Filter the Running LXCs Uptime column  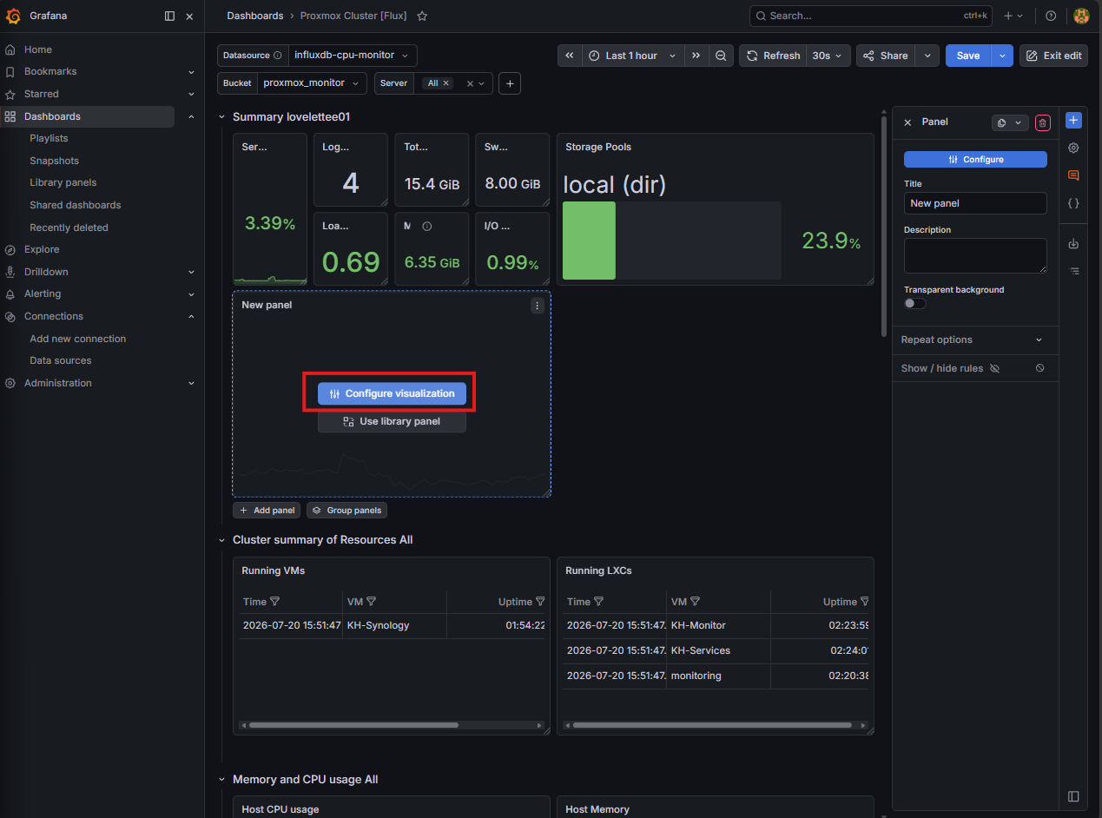(x=864, y=602)
